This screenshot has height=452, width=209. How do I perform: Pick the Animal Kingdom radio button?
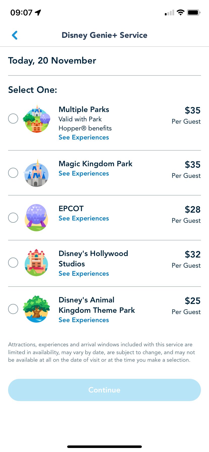click(x=13, y=309)
